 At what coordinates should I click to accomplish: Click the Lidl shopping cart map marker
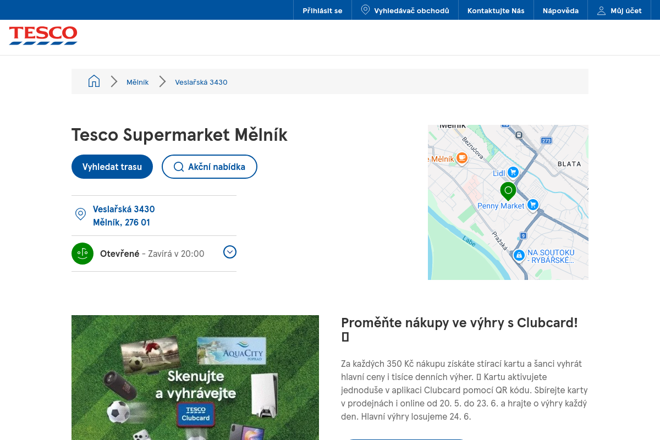pyautogui.click(x=513, y=172)
